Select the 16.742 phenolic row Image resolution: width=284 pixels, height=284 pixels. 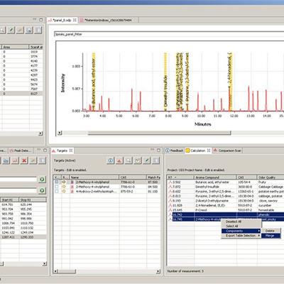click(226, 214)
